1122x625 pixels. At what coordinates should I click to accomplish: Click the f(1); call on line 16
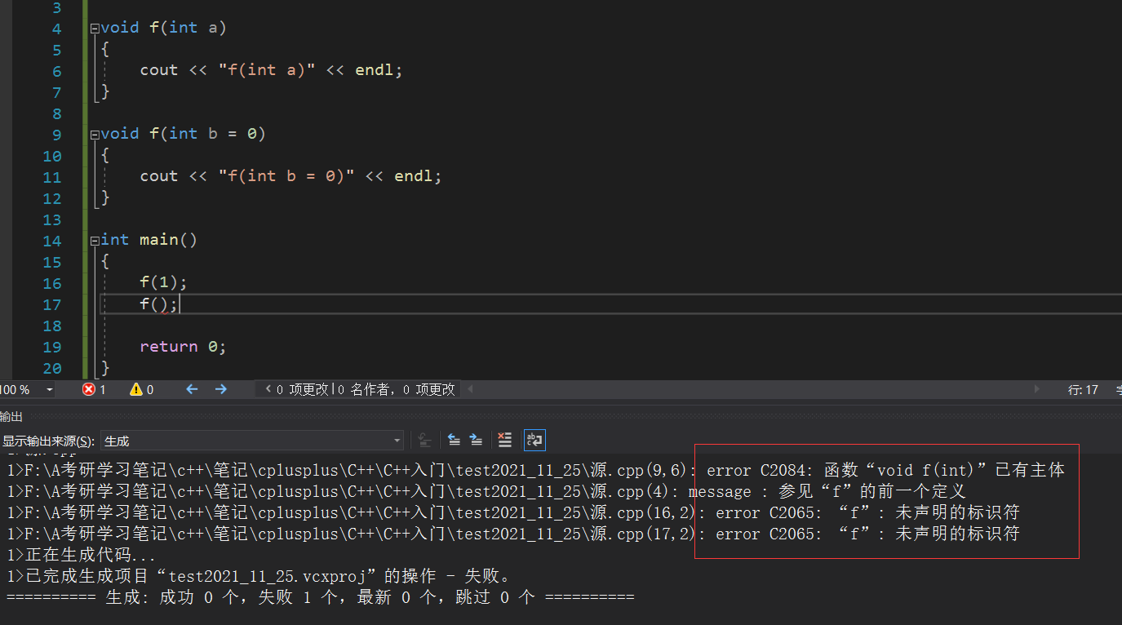tap(163, 282)
